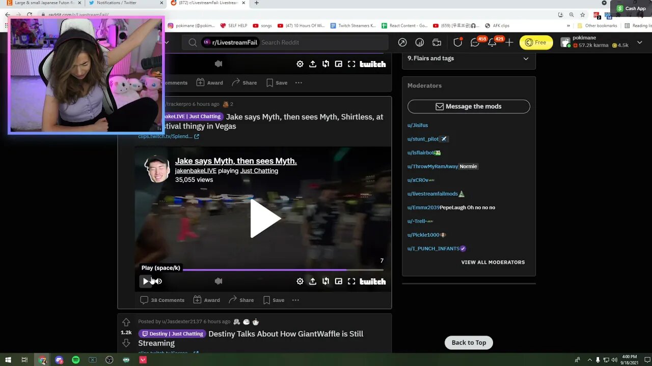Click the moderation shield icon in header
This screenshot has width=652, height=366.
click(458, 43)
